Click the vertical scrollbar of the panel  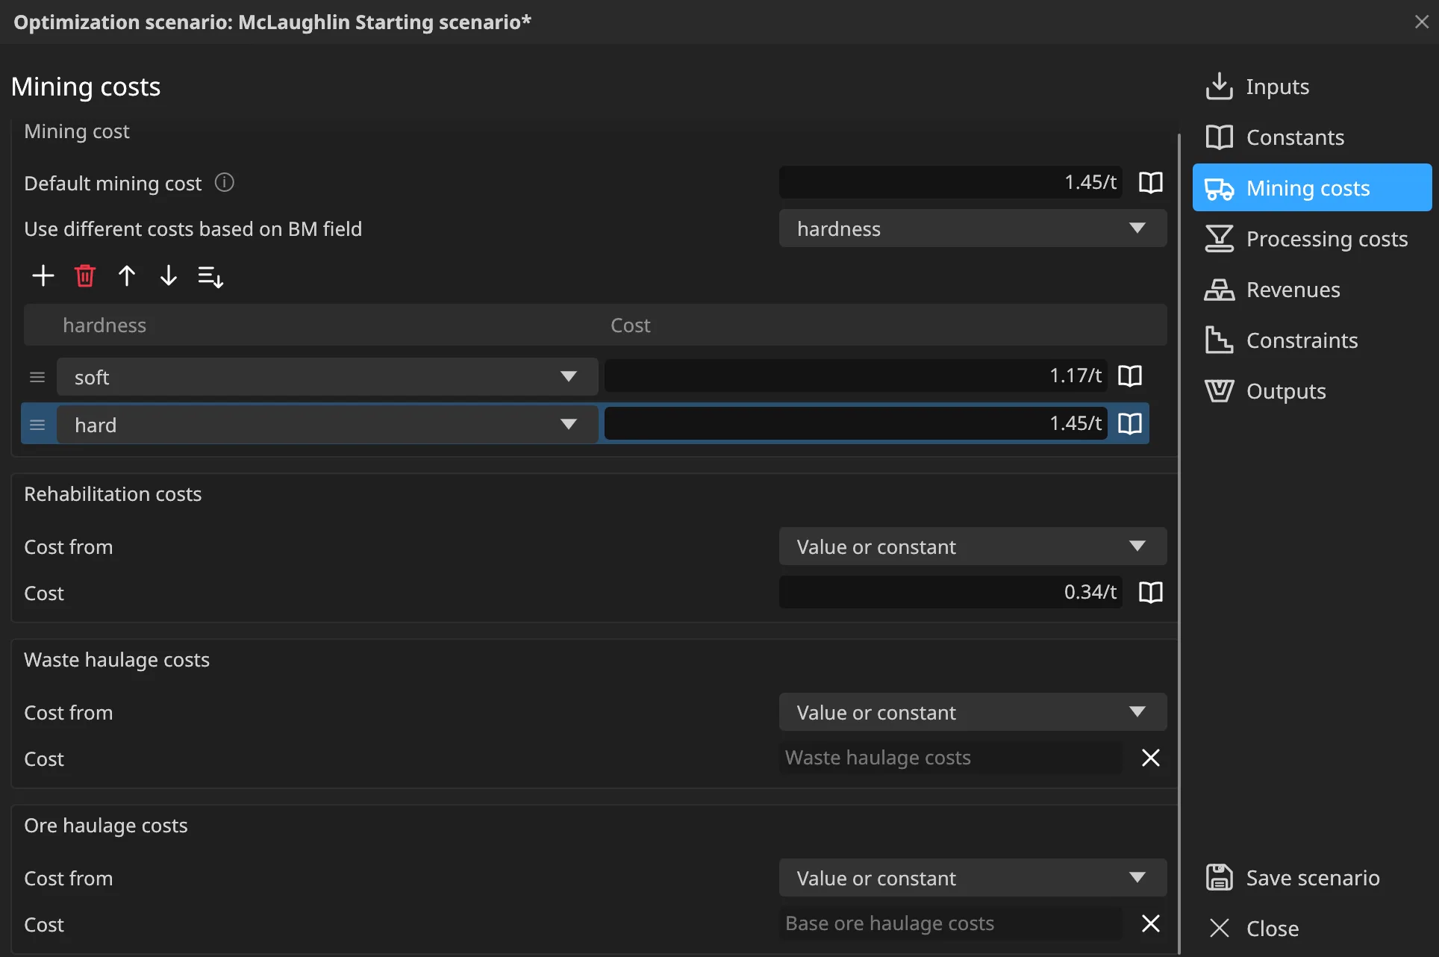[1179, 543]
